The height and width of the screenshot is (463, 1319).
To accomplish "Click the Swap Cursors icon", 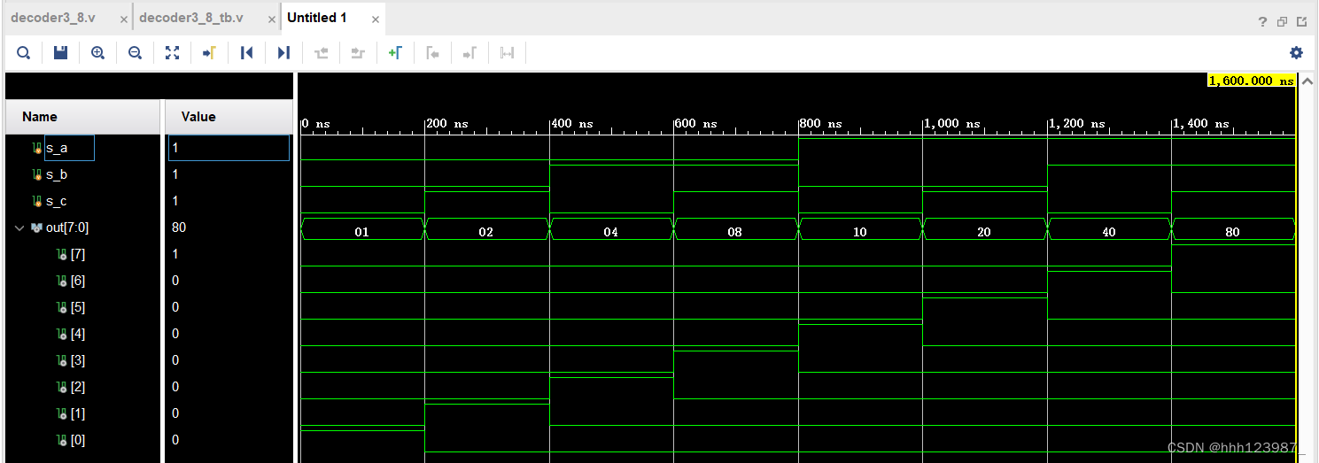I will click(507, 53).
